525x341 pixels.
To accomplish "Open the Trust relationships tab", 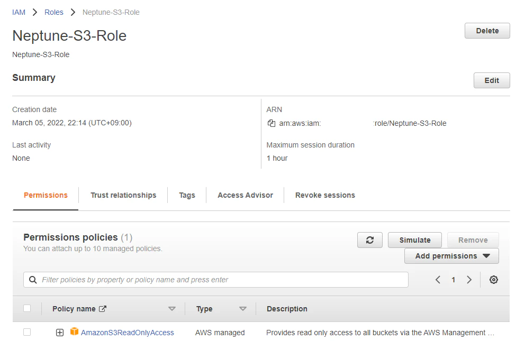I will pos(123,195).
